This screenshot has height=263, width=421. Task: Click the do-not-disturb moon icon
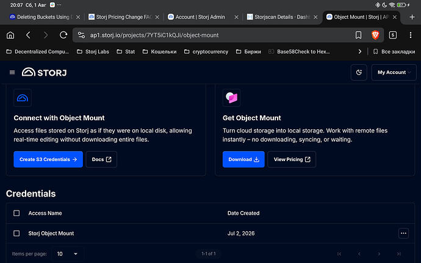point(384,5)
